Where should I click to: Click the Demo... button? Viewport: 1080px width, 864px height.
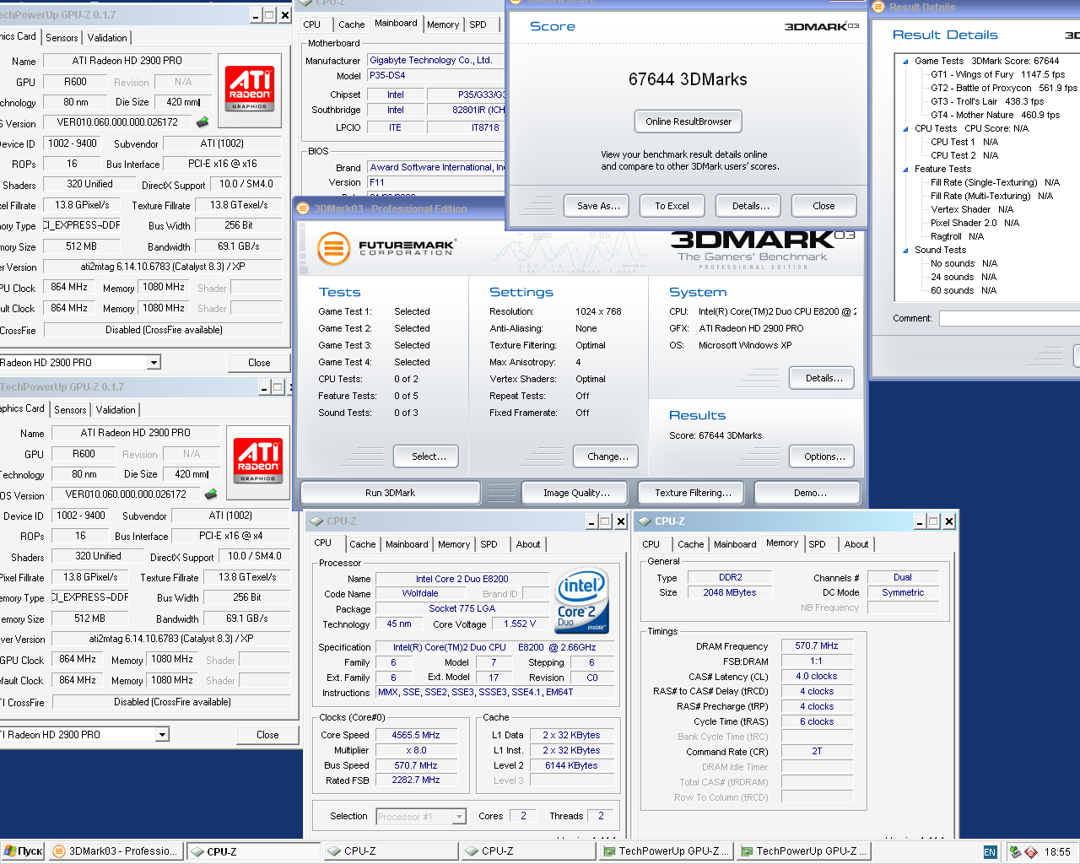click(807, 493)
